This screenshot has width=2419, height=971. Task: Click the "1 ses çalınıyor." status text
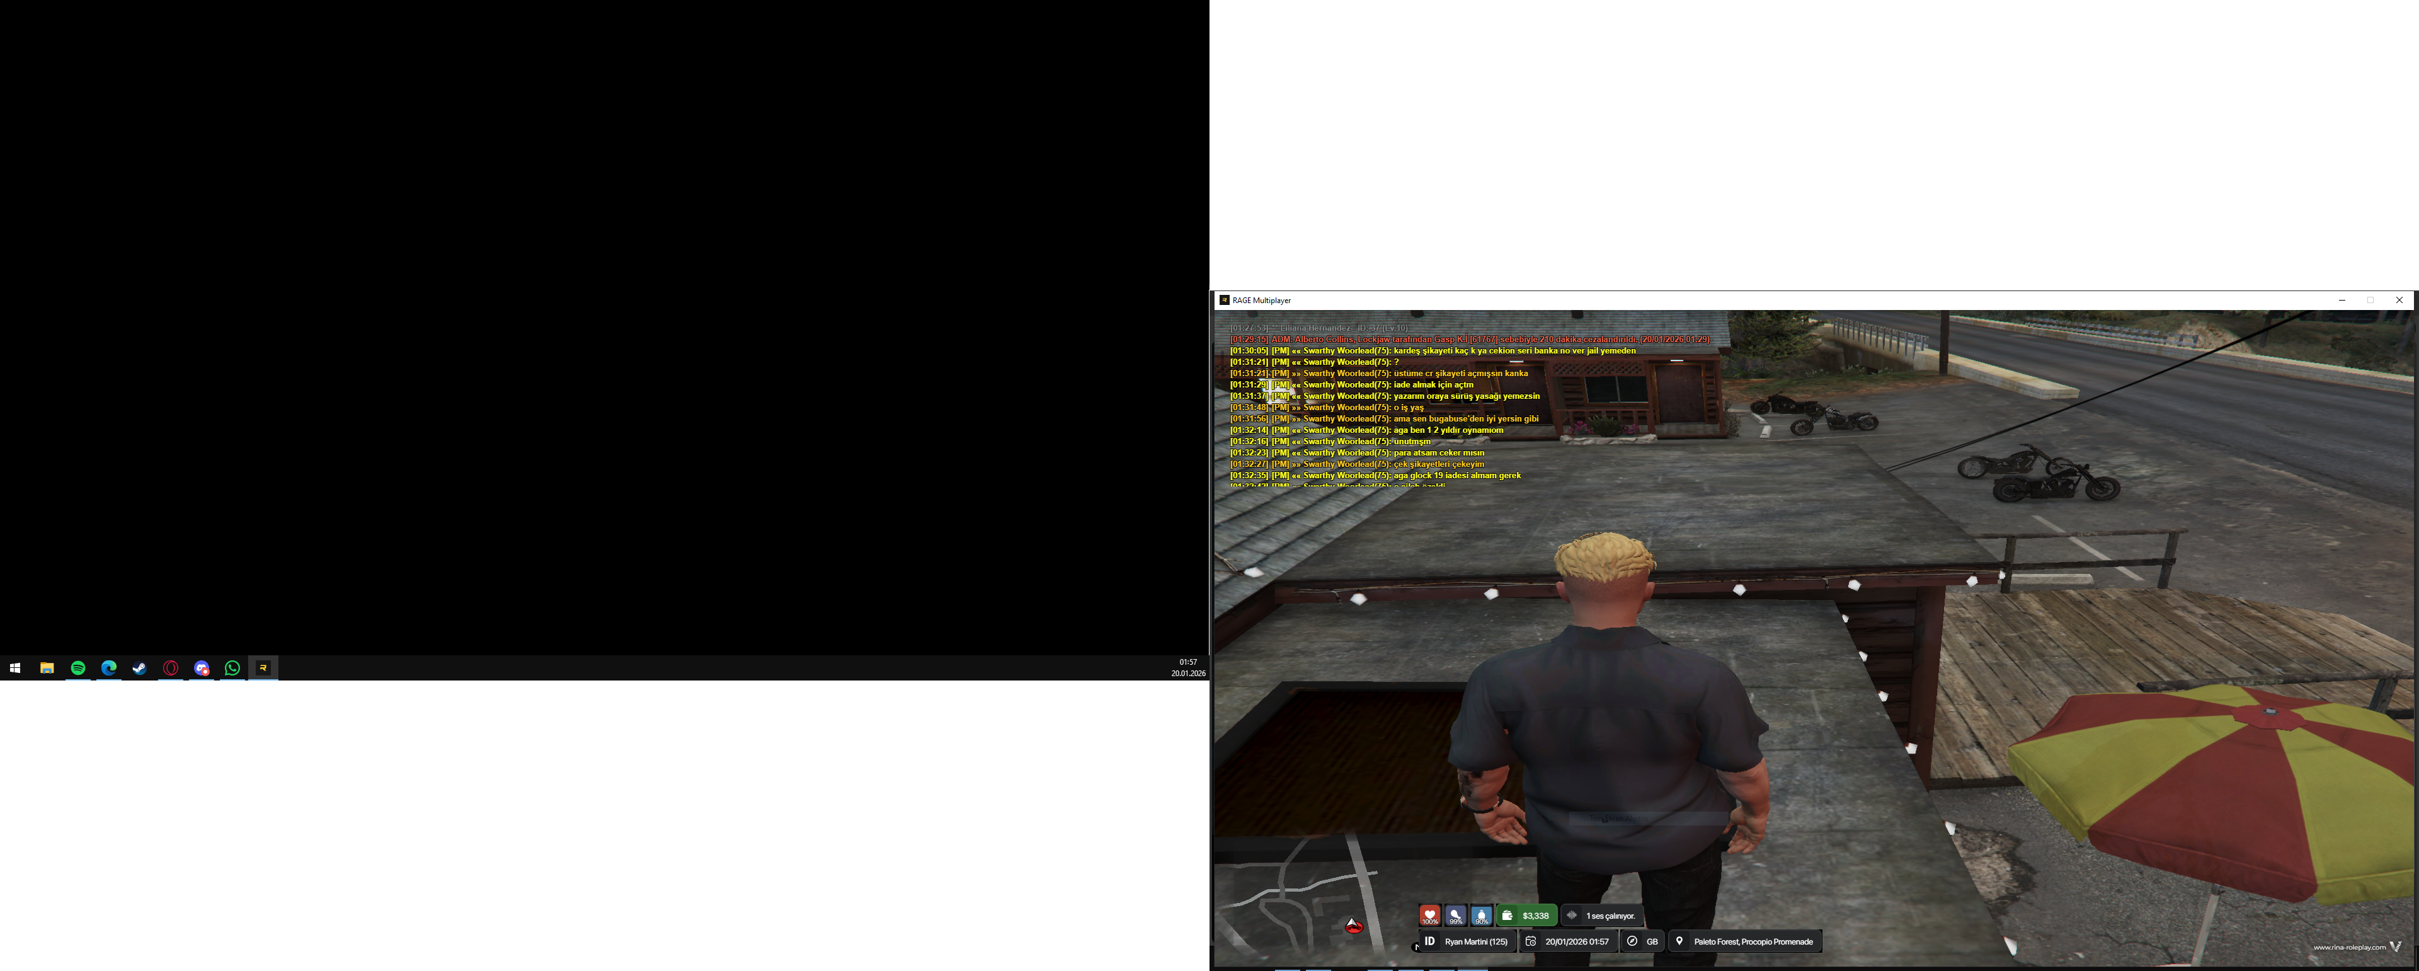pyautogui.click(x=1611, y=916)
